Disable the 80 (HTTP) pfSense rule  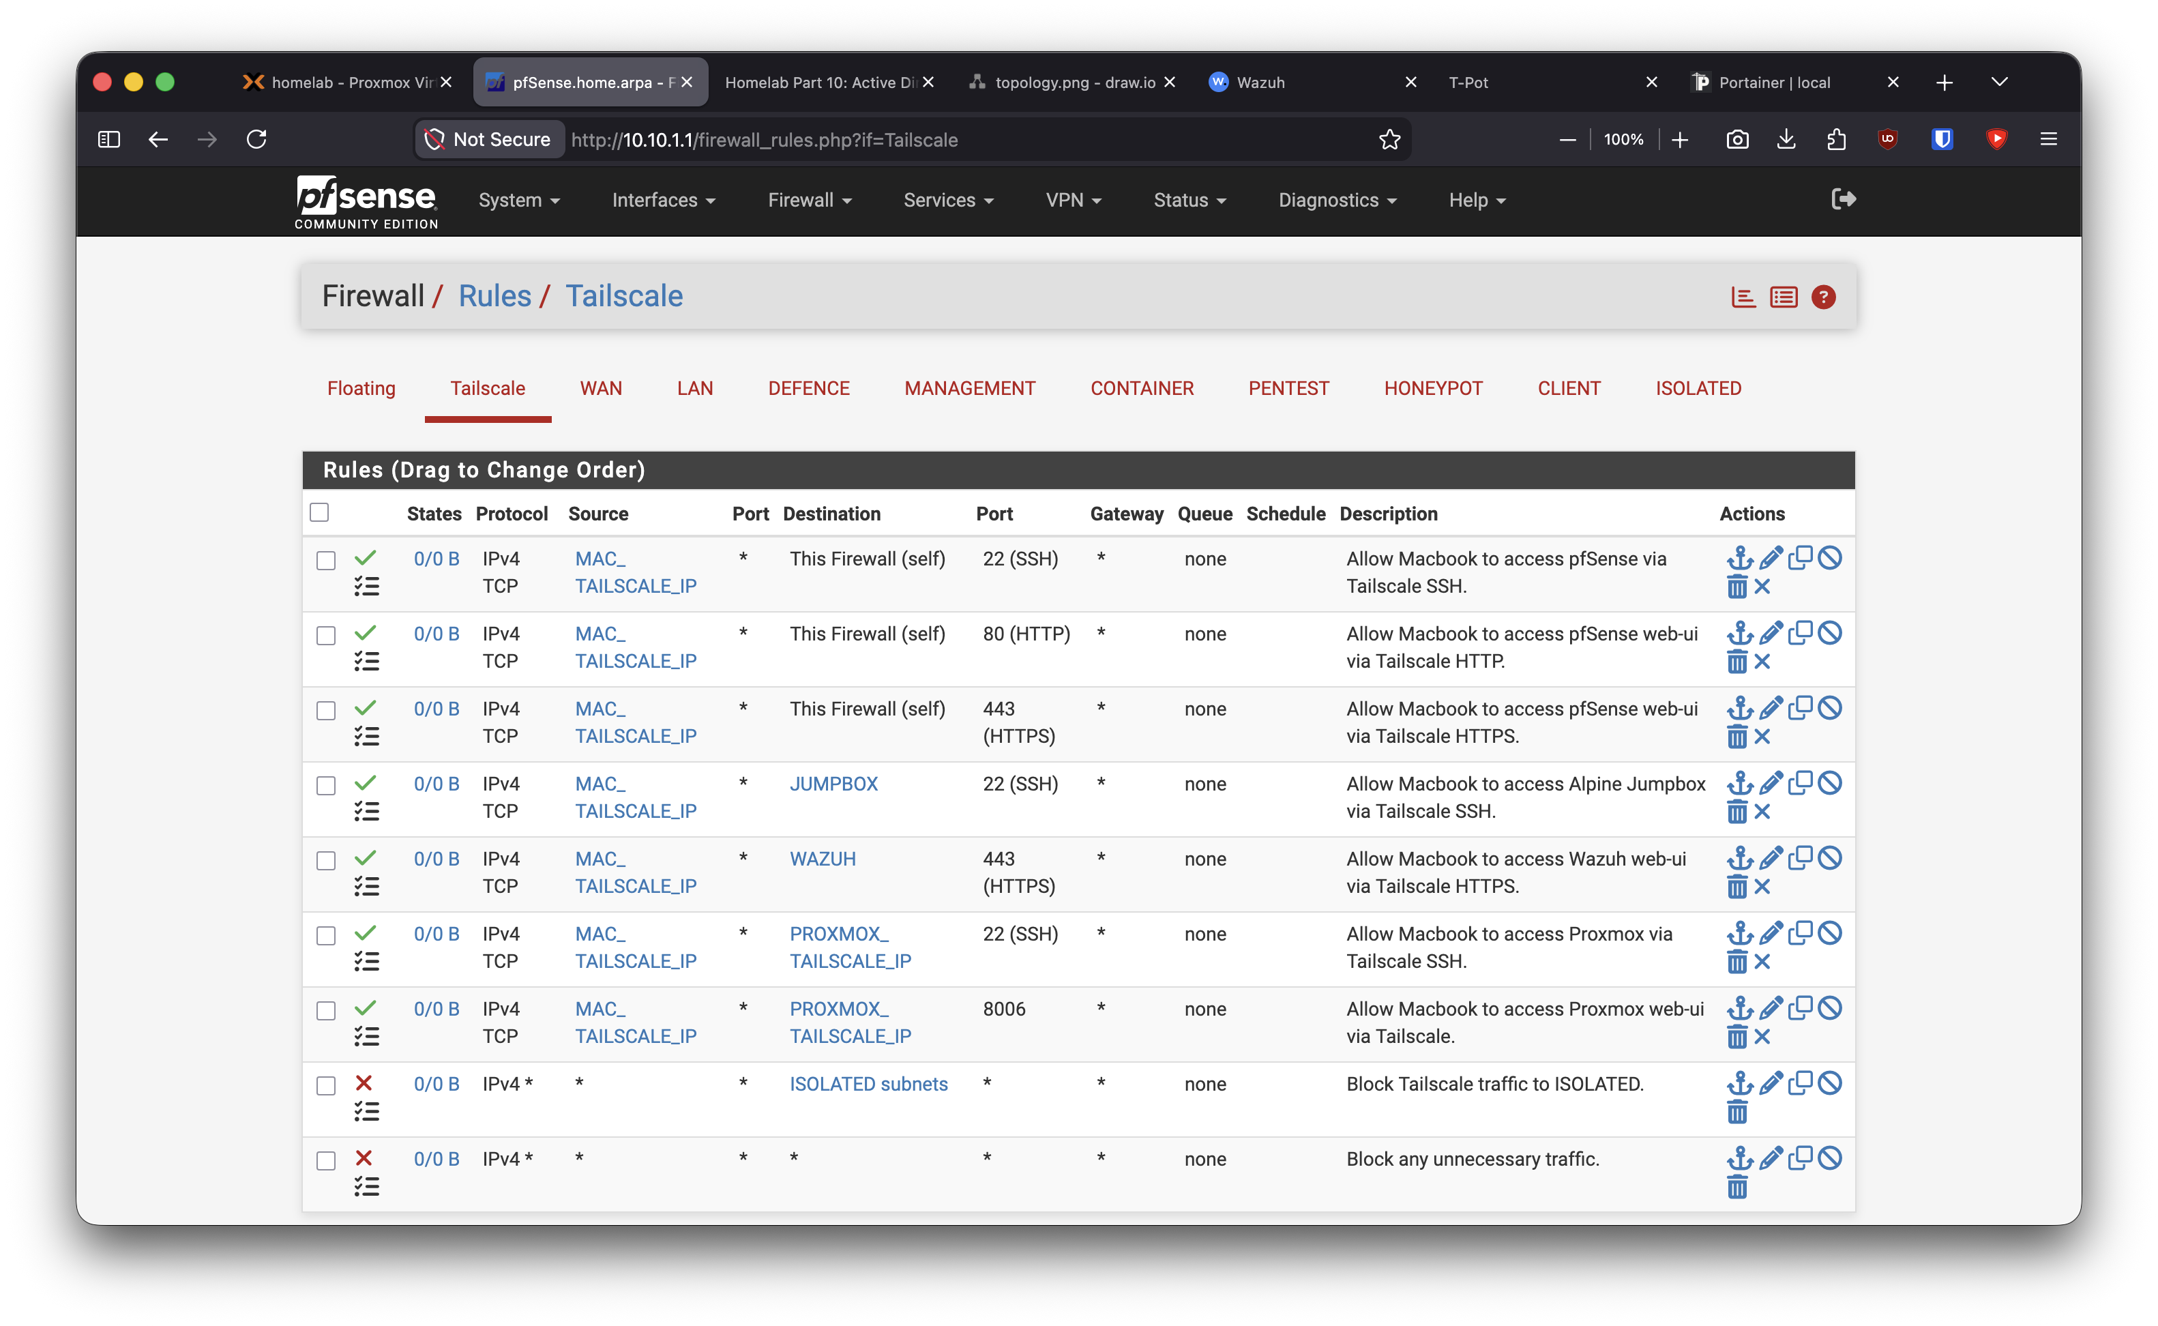1829,632
